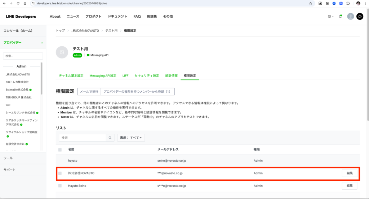Check the Hayato Seino row checkbox
This screenshot has height=199, width=369.
[x=60, y=186]
